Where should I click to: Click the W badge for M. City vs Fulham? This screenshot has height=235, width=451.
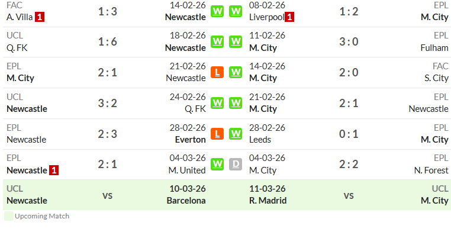pyautogui.click(x=236, y=41)
